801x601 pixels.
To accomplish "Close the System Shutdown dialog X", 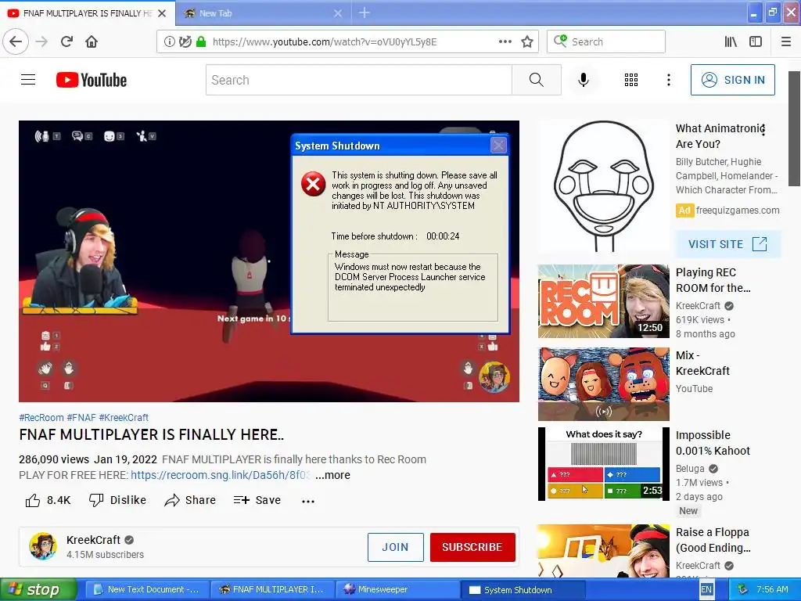I will click(x=498, y=146).
